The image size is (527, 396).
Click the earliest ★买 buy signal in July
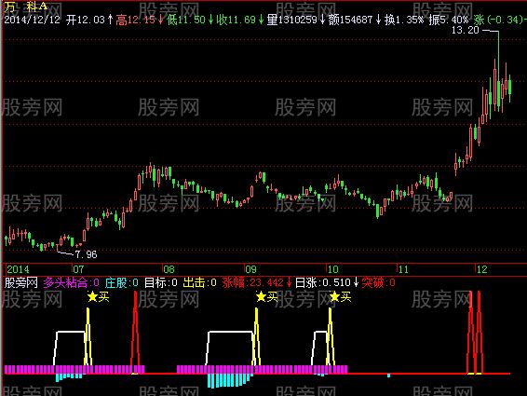pos(98,296)
